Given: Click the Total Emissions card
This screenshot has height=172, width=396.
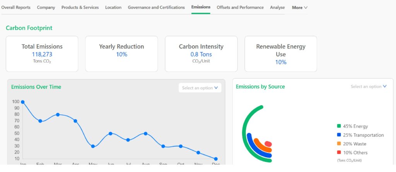Looking at the screenshot, I should [x=42, y=54].
